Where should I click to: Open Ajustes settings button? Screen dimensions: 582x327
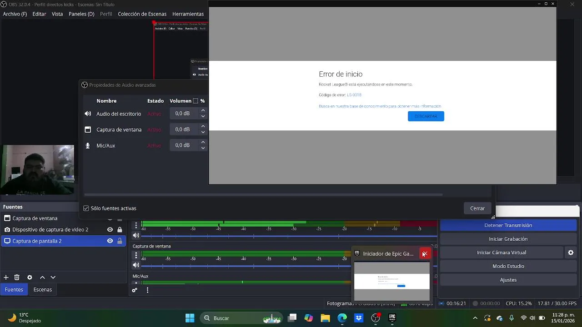tap(508, 280)
